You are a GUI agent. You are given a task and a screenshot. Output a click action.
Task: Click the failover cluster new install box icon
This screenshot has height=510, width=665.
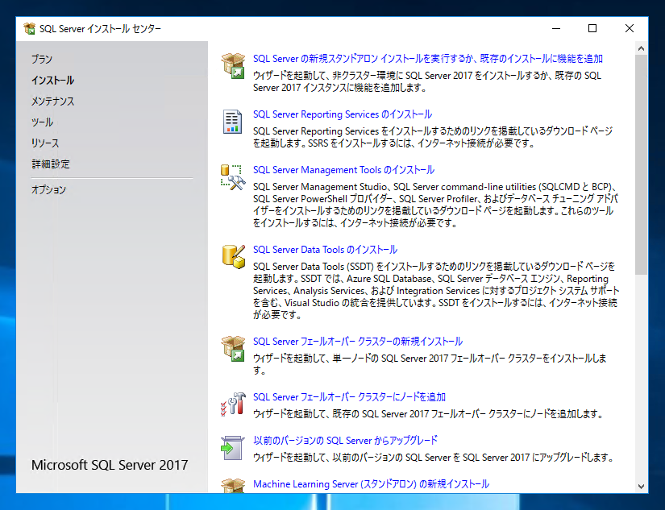(233, 349)
